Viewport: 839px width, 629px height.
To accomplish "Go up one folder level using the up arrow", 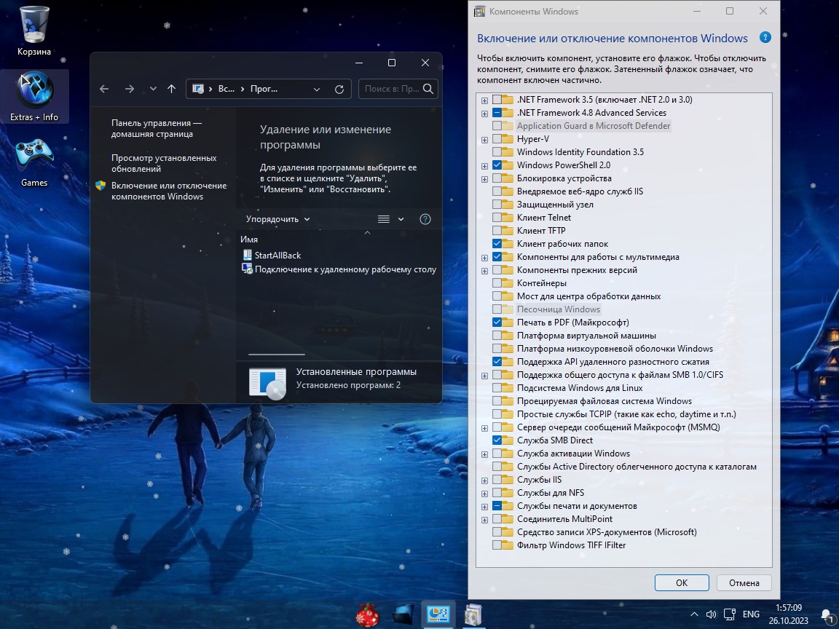I will (x=171, y=89).
